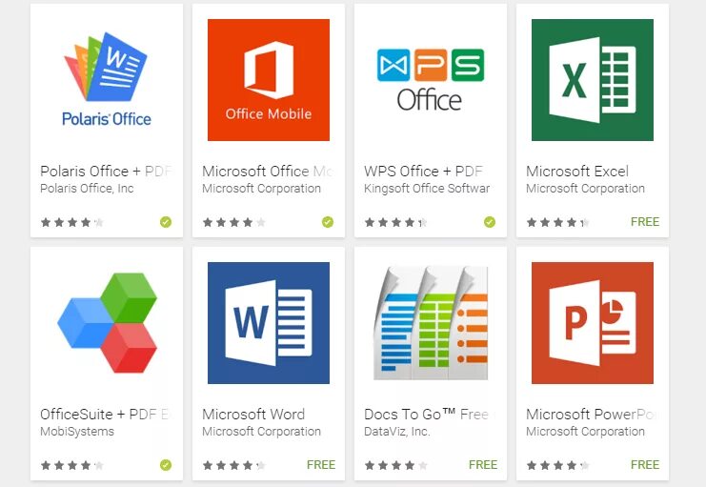The width and height of the screenshot is (706, 487).
Task: Open the green Microsoft Excel icon
Action: 592,80
